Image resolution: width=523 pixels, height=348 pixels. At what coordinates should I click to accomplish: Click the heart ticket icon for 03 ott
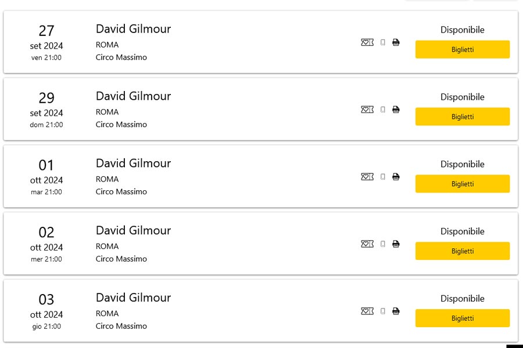(367, 311)
